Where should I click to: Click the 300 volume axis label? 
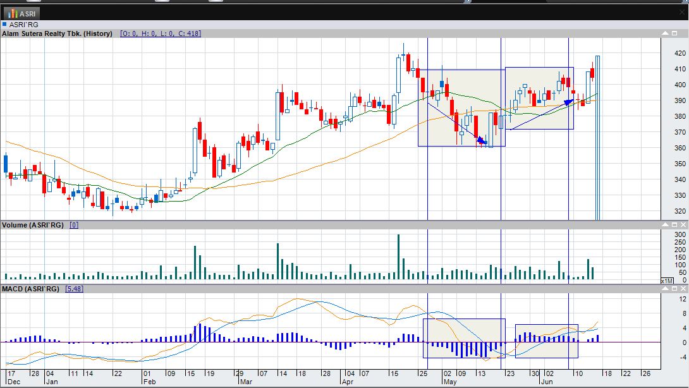point(680,234)
